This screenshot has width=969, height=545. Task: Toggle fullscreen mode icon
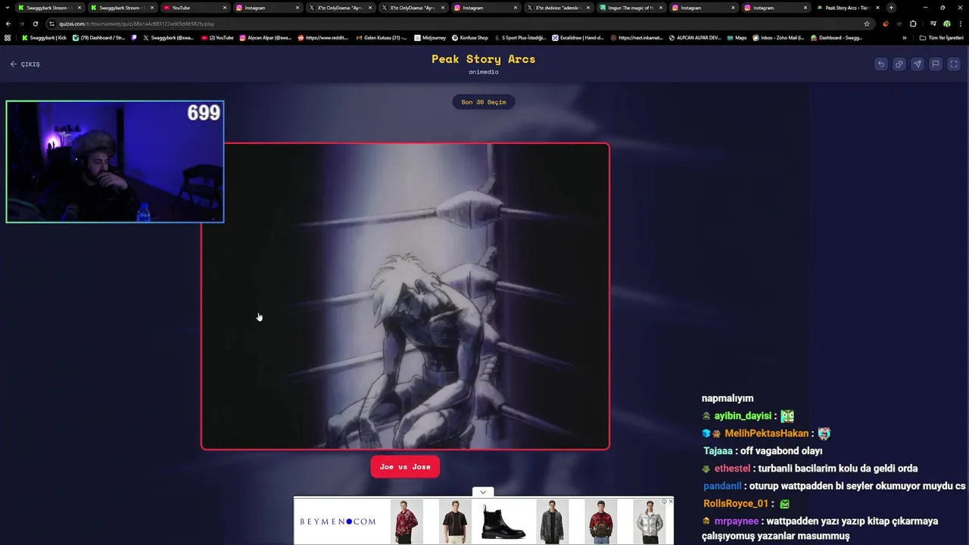(x=954, y=64)
